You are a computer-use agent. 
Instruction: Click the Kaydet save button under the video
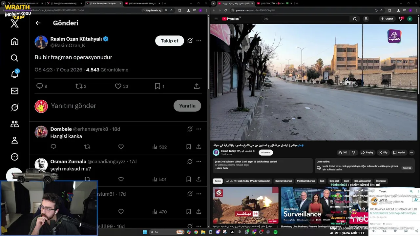pyautogui.click(x=399, y=152)
